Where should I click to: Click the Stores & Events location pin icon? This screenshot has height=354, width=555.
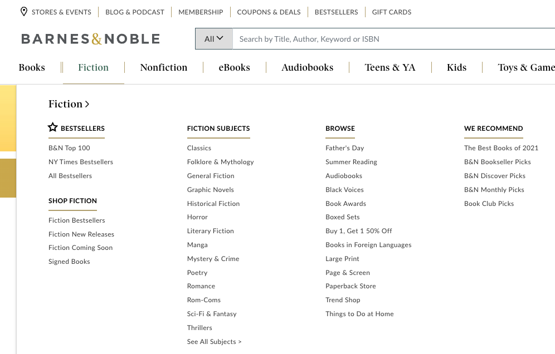[x=24, y=12]
